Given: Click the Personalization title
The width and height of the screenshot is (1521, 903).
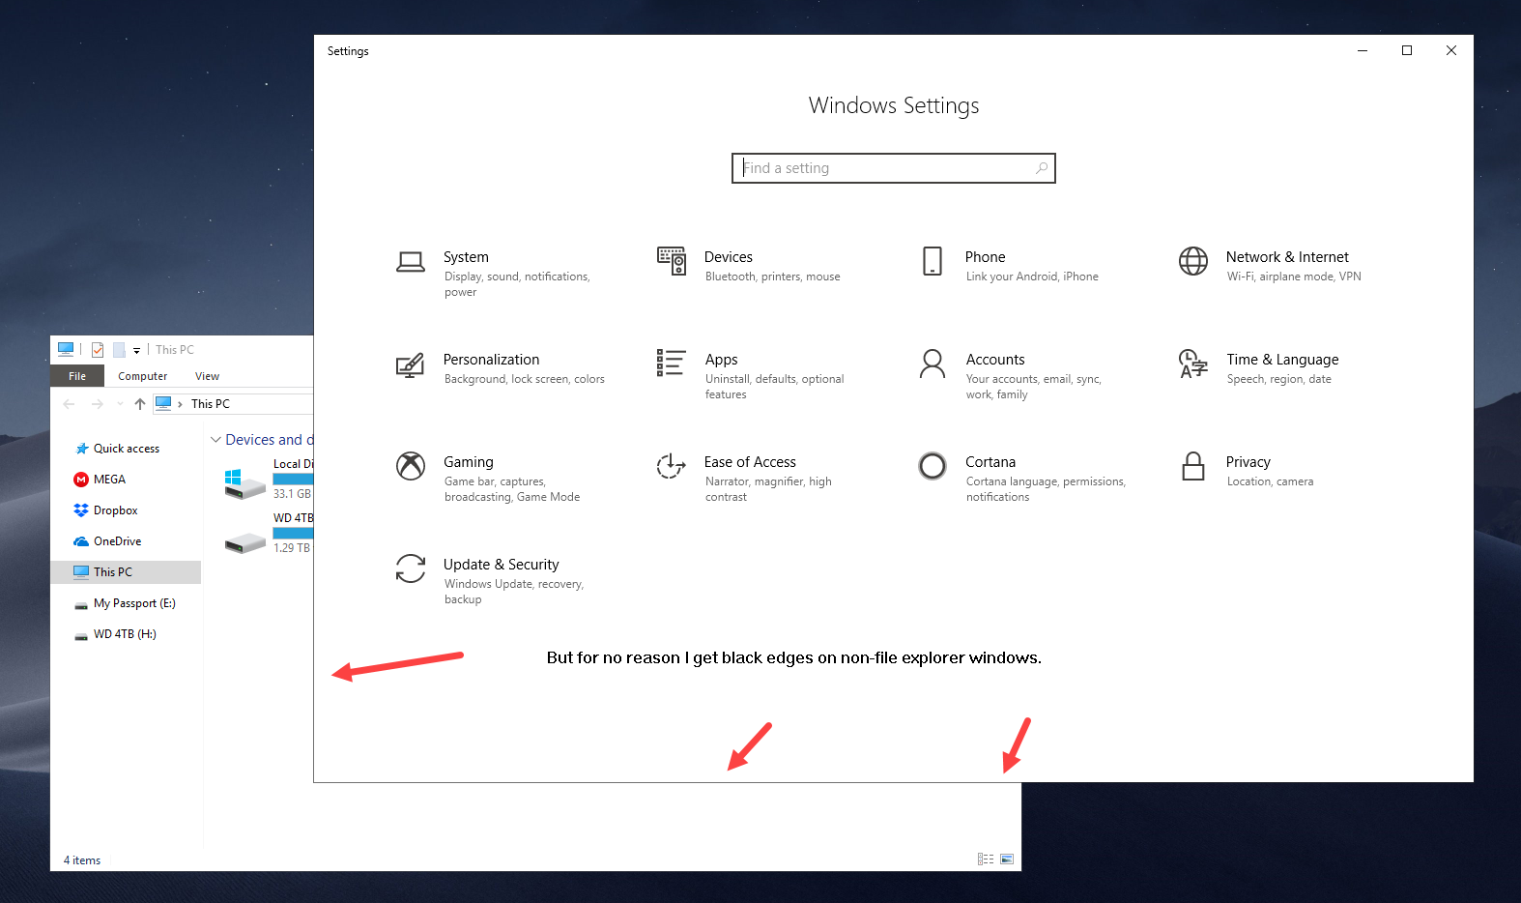Looking at the screenshot, I should tap(491, 360).
